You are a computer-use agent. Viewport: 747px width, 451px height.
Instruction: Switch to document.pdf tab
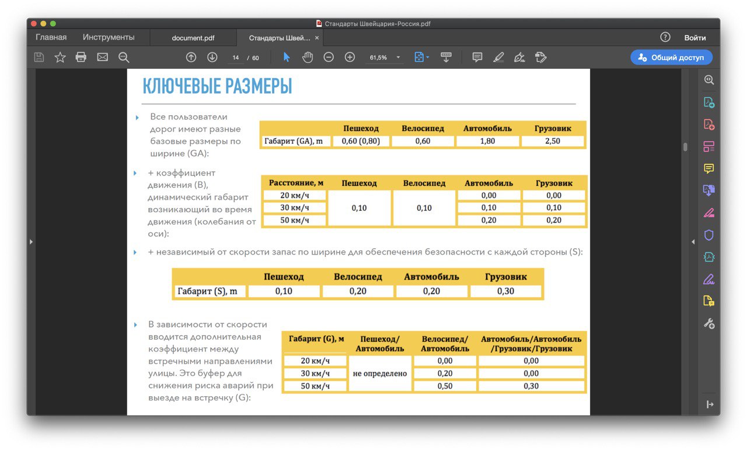point(193,38)
